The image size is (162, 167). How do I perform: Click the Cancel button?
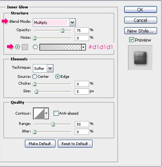(x=140, y=20)
